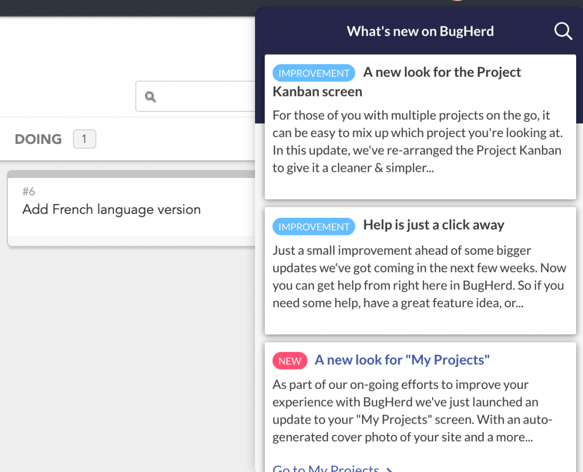583x472 pixels.
Task: Focus the Kanban search input field
Action: click(199, 97)
